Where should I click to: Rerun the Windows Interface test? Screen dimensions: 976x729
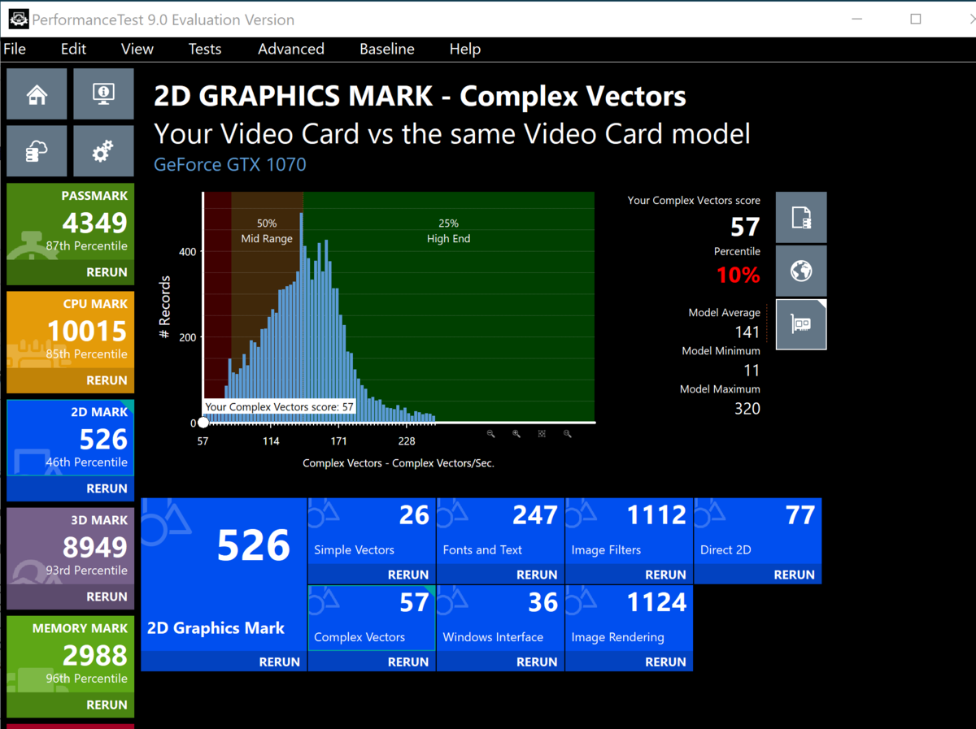[537, 662]
